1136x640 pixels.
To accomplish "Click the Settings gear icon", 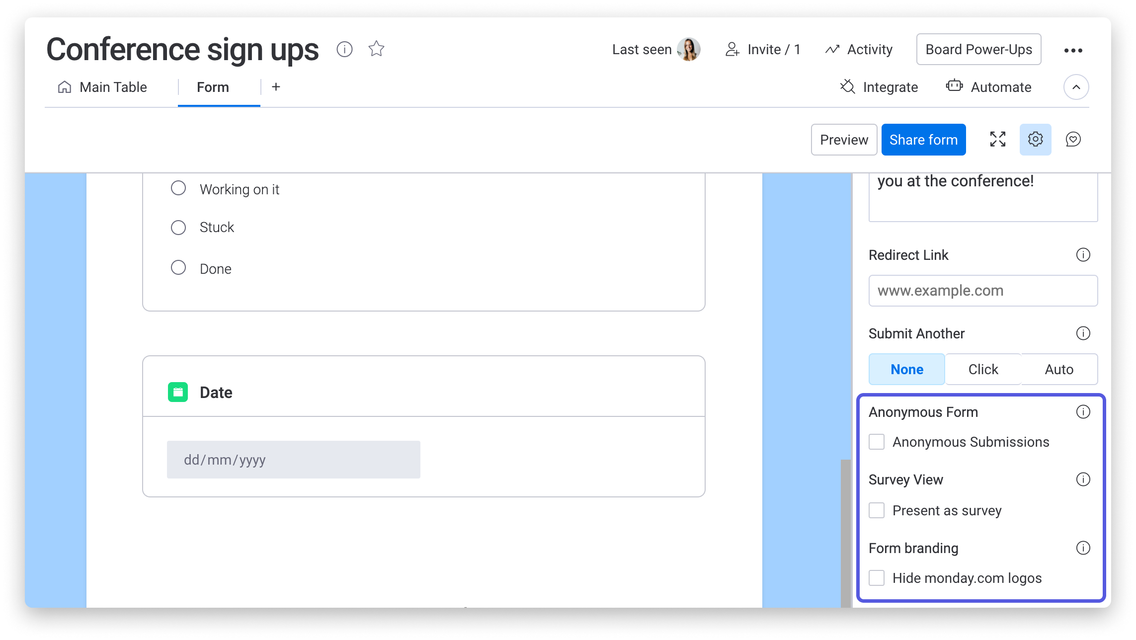I will click(x=1035, y=139).
